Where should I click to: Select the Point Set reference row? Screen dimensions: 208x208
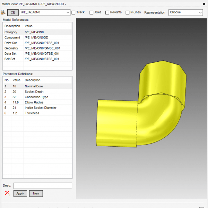[37, 43]
